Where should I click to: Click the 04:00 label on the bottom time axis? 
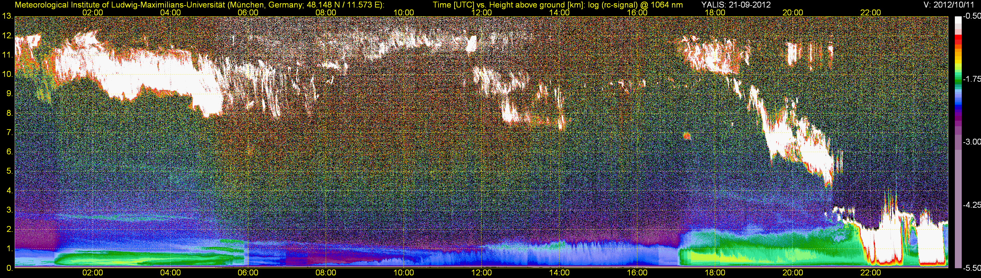pos(170,273)
